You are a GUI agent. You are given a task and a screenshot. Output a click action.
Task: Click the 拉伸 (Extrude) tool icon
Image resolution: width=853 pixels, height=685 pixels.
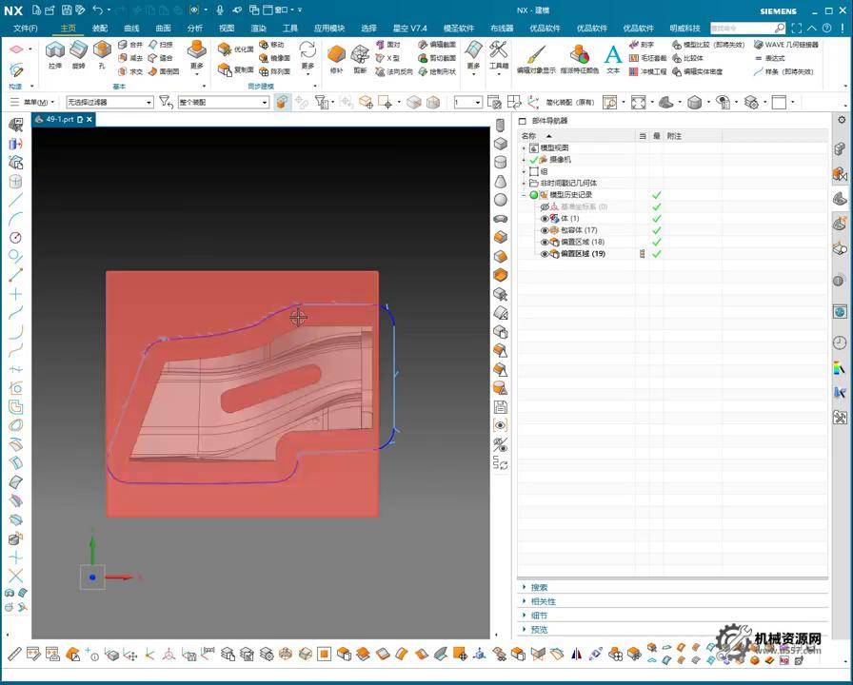[x=54, y=50]
